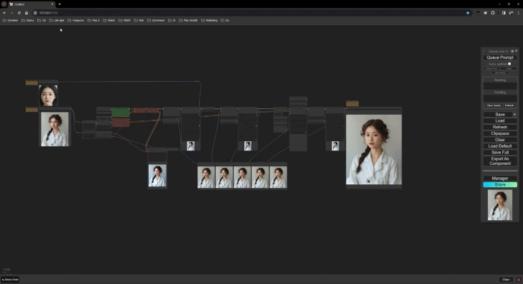Open the Save dropdown arrow

(x=514, y=114)
